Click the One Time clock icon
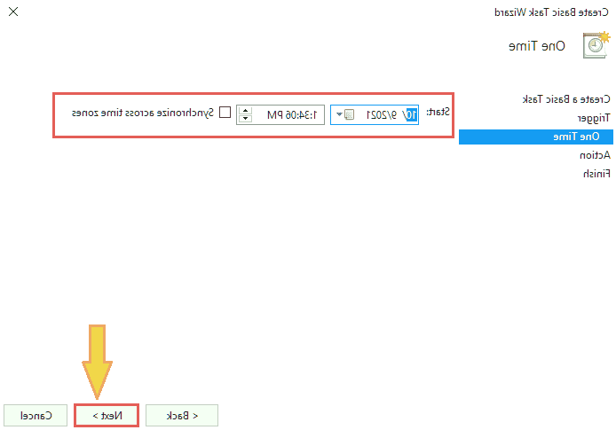 tap(596, 44)
